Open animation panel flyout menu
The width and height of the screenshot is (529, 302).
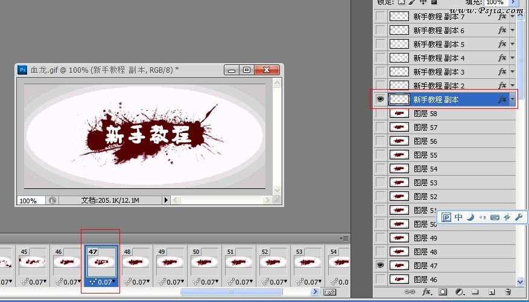tap(344, 238)
